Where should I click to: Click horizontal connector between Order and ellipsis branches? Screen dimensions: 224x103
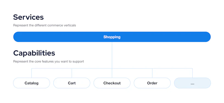pos(172,68)
